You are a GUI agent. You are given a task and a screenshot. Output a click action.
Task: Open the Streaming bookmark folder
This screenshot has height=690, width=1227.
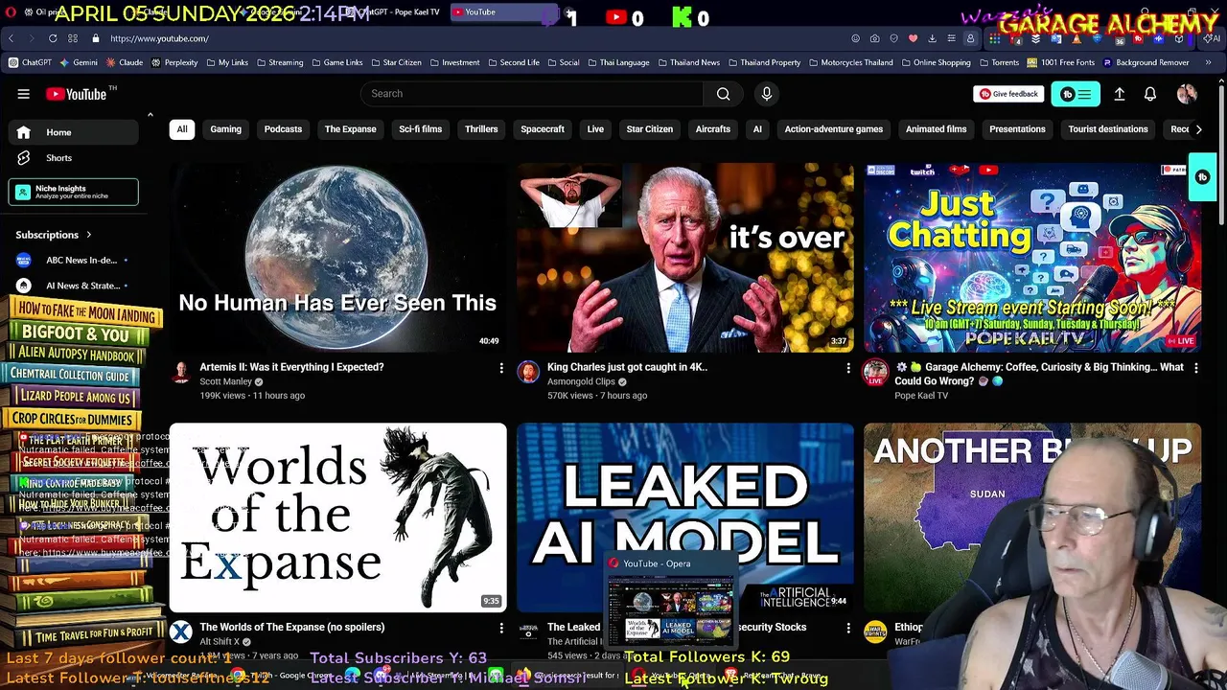click(x=279, y=62)
